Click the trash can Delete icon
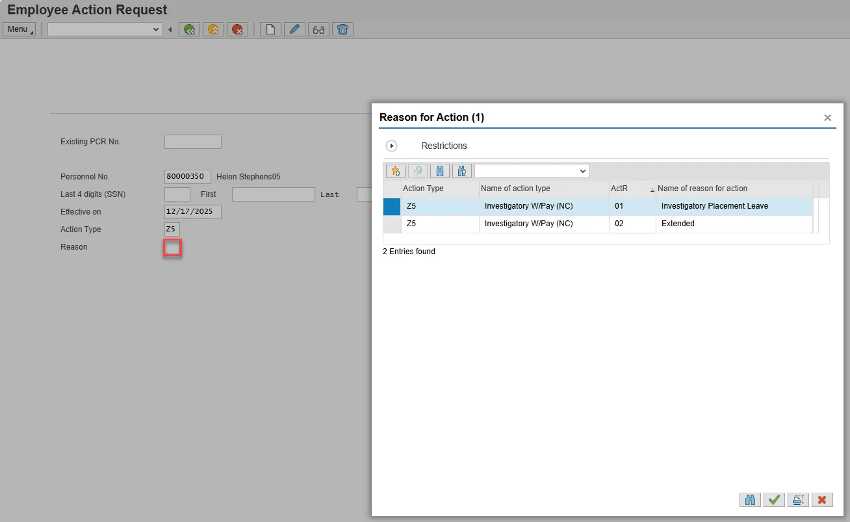This screenshot has height=522, width=850. (x=342, y=29)
